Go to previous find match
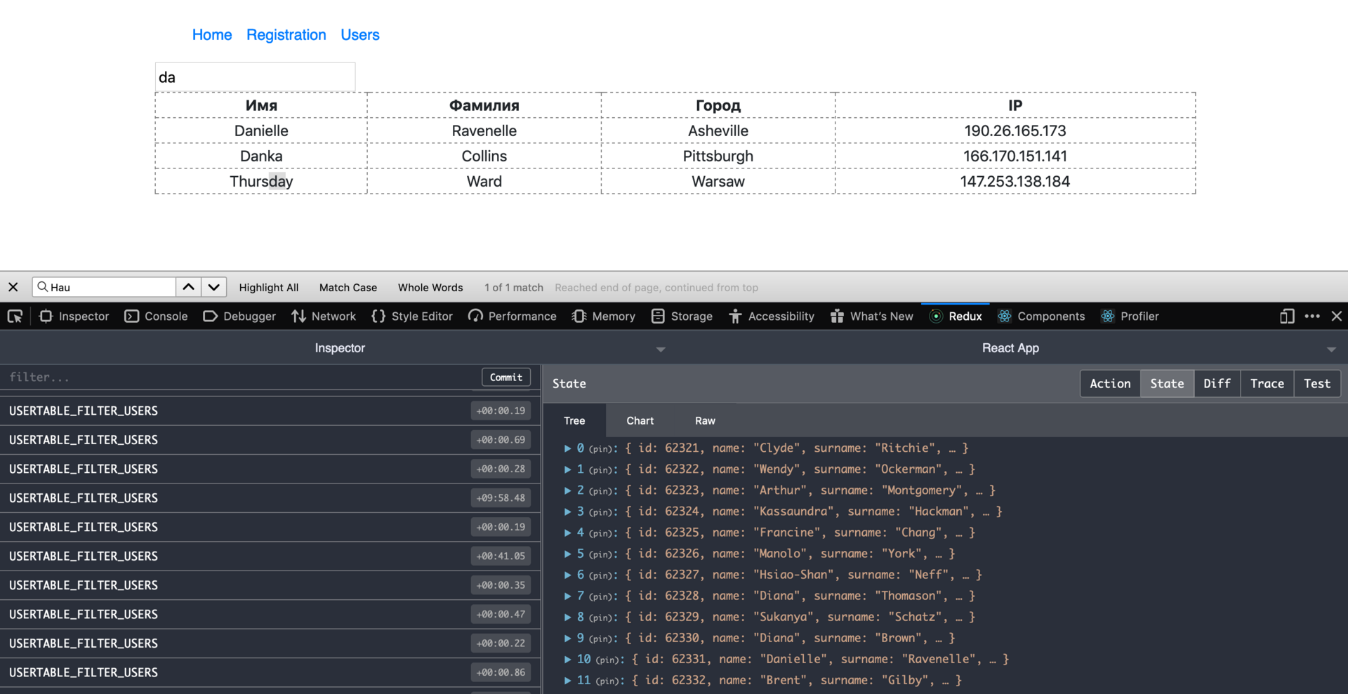1348x694 pixels. [188, 287]
